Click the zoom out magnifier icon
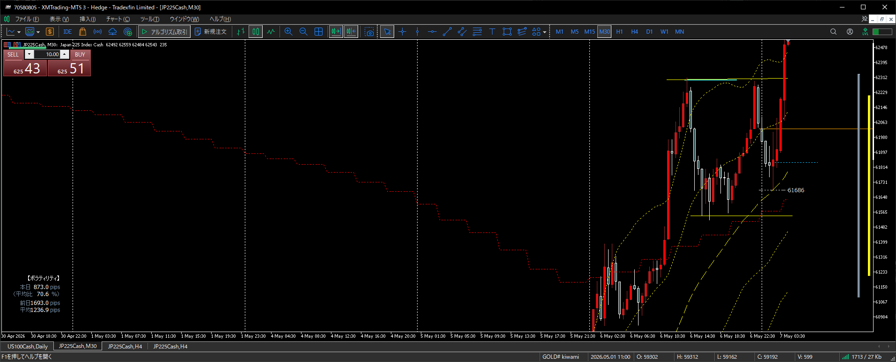This screenshot has height=362, width=896. [303, 32]
